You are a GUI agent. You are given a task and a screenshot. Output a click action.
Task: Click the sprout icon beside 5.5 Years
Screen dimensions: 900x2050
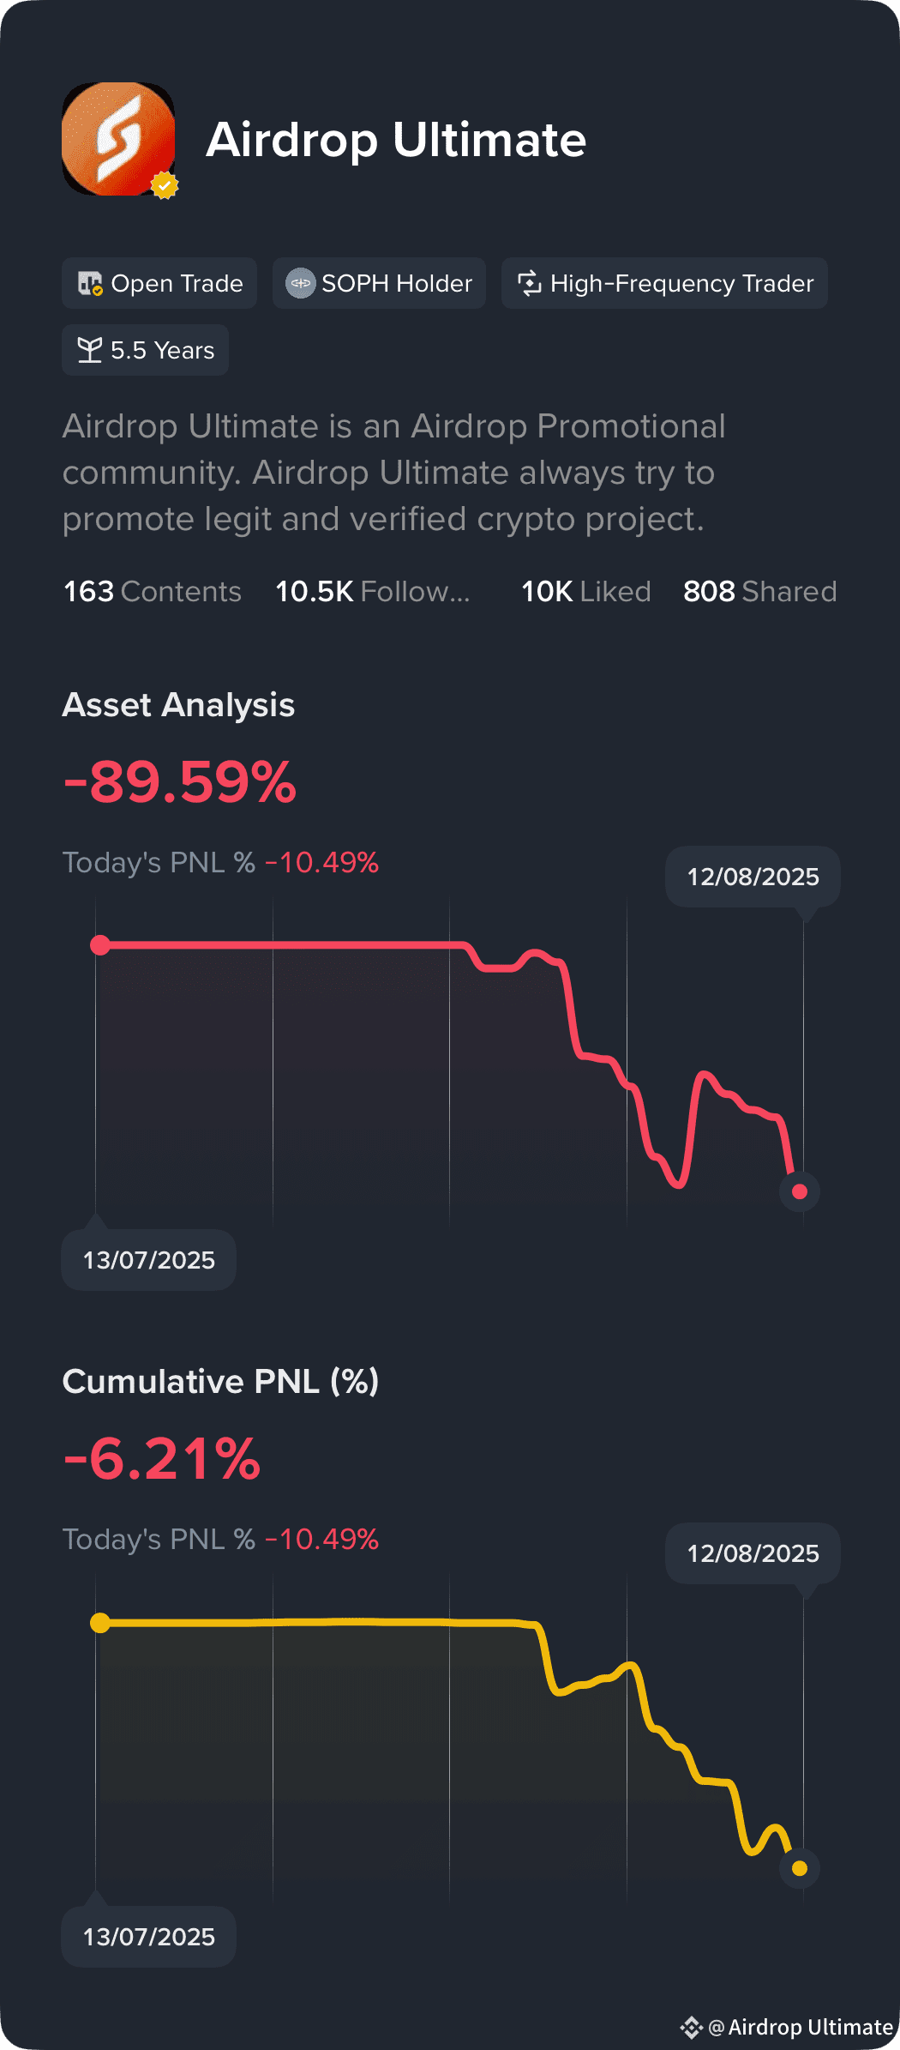coord(89,350)
